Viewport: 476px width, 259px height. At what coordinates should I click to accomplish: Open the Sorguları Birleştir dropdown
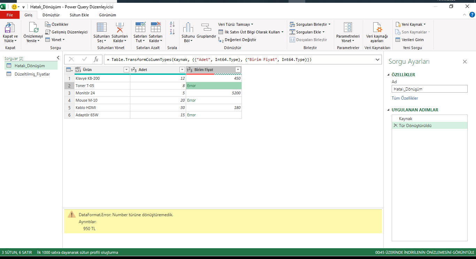click(x=310, y=24)
